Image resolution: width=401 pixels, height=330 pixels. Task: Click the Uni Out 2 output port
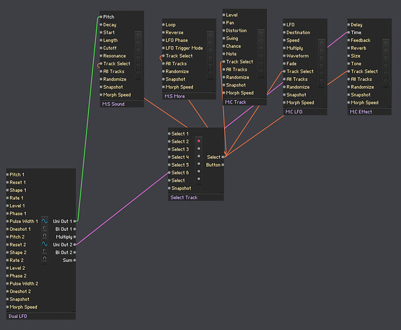coord(75,244)
